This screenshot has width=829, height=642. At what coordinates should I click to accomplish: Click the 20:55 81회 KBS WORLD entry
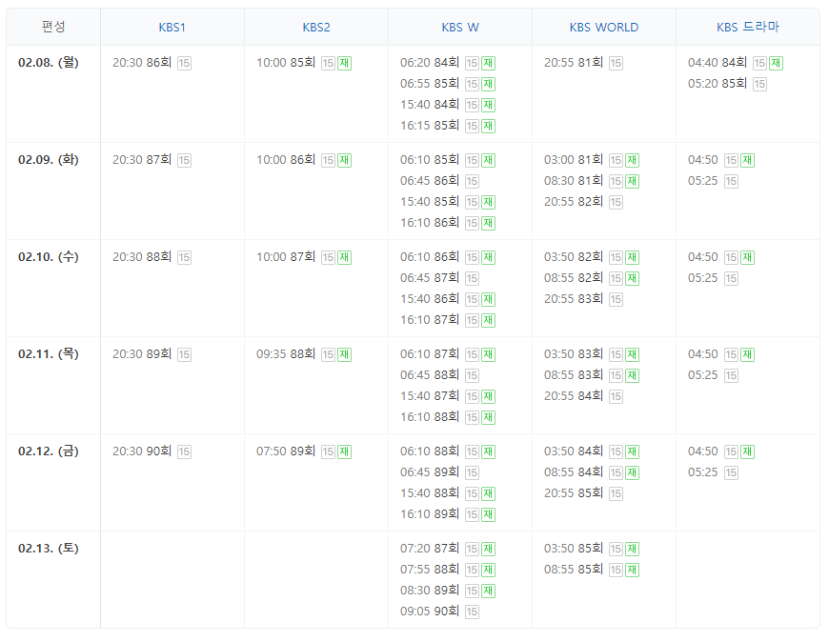[573, 62]
